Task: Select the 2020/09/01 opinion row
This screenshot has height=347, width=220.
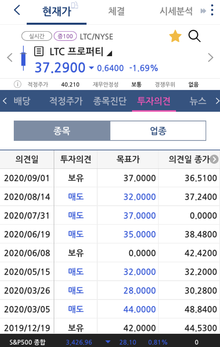Action: click(x=110, y=178)
